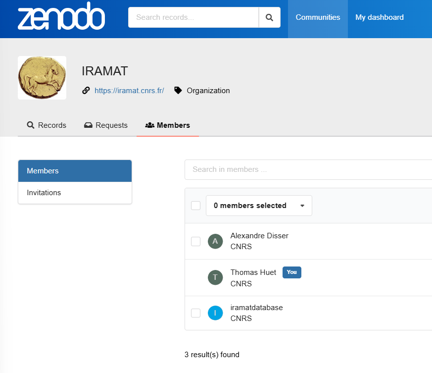Click CNRS under iramatdatabase
This screenshot has height=373, width=432.
(x=241, y=319)
